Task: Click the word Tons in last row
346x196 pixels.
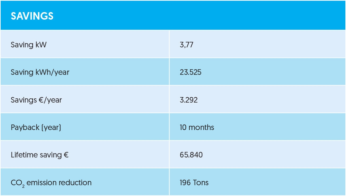Action: click(x=201, y=182)
